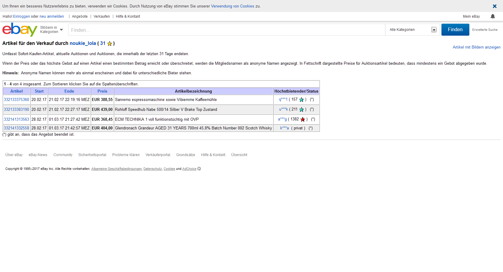Select the price EUR 439,00
503x272 pixels.
pyautogui.click(x=102, y=110)
